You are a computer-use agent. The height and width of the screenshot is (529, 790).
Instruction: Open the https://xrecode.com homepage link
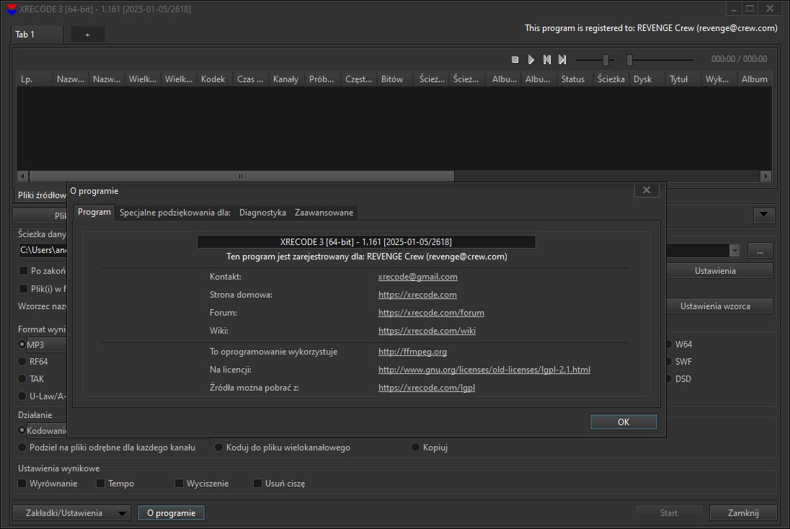point(417,295)
